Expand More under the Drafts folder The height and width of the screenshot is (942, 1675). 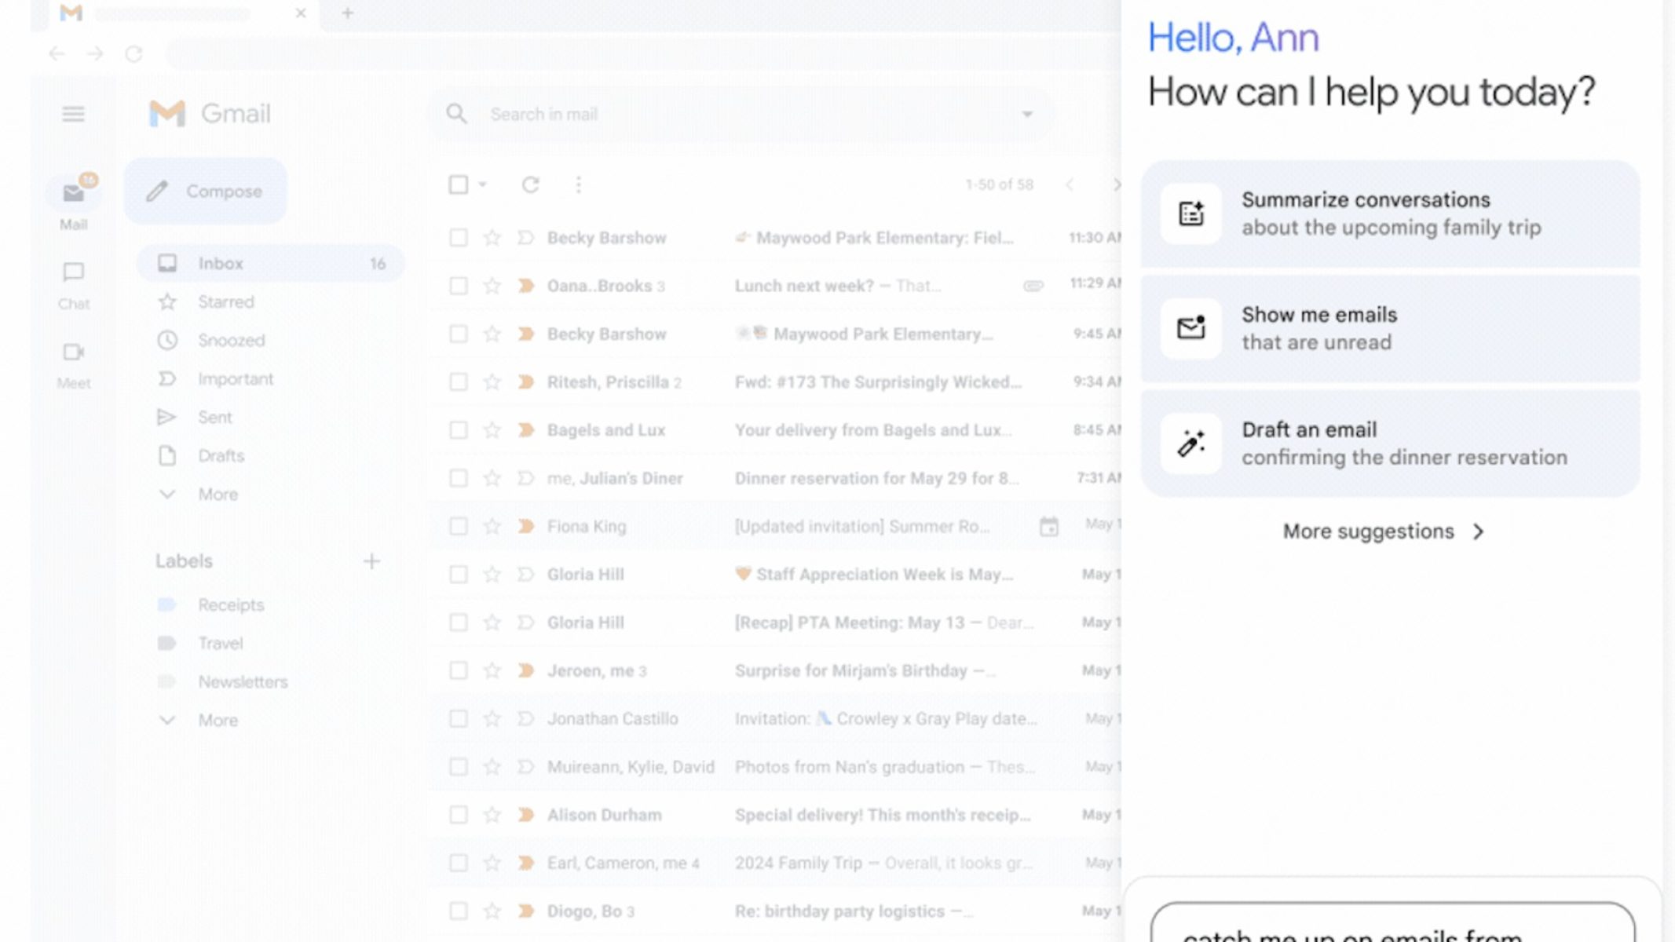point(217,495)
